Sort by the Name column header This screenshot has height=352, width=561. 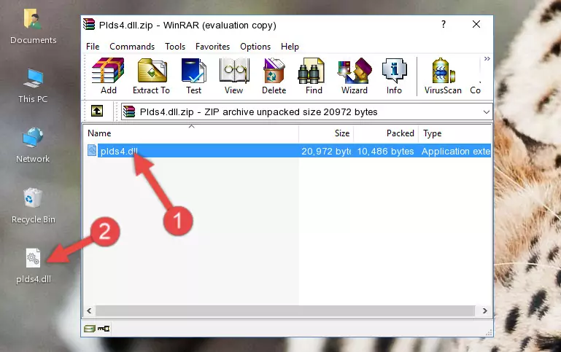[191, 133]
